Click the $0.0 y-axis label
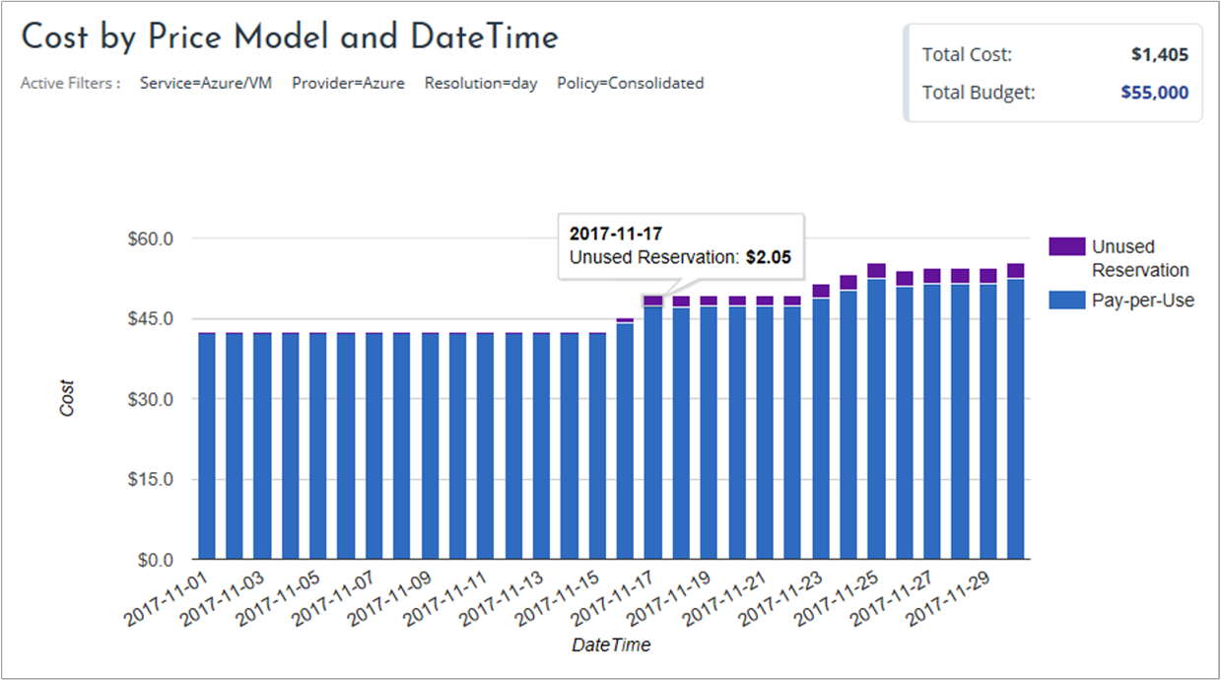 click(x=154, y=560)
